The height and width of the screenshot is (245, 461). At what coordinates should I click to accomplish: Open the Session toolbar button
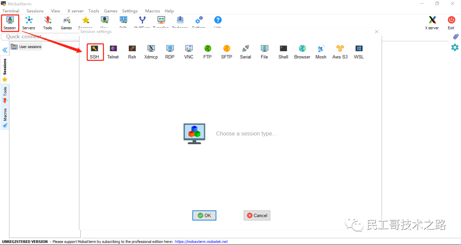click(10, 23)
